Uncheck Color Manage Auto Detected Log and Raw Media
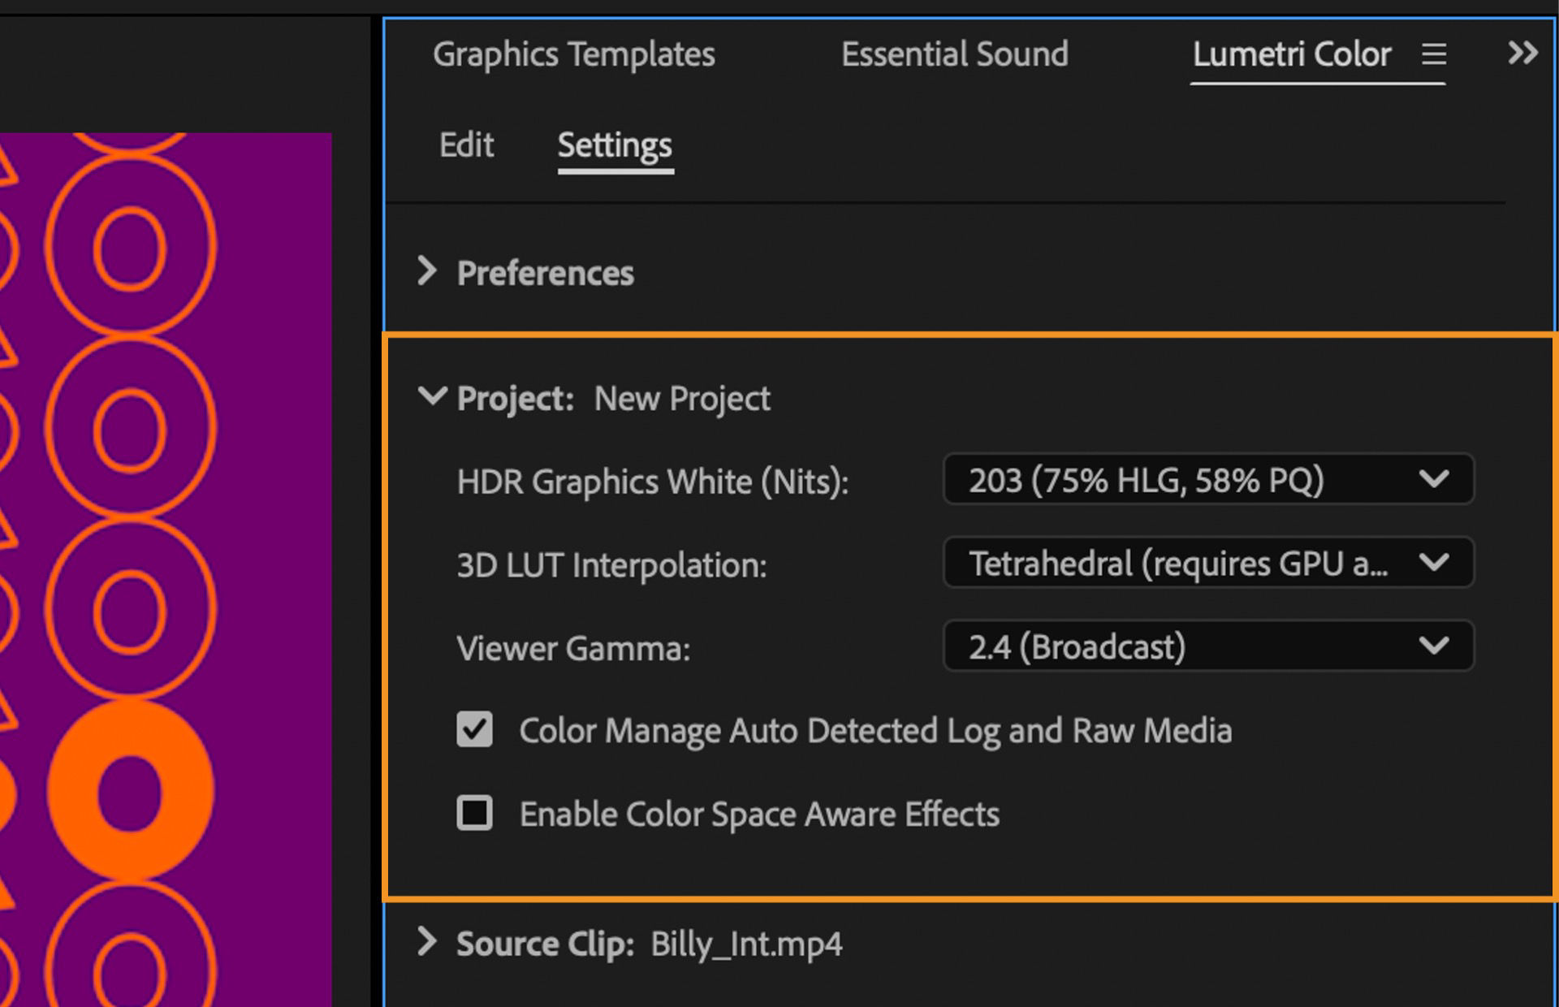 pos(475,730)
